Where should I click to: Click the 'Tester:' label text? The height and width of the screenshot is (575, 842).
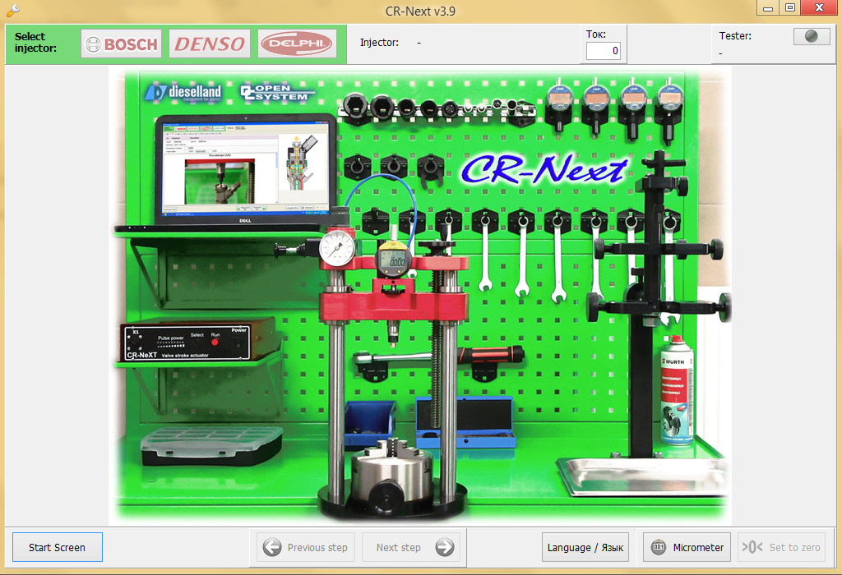735,36
